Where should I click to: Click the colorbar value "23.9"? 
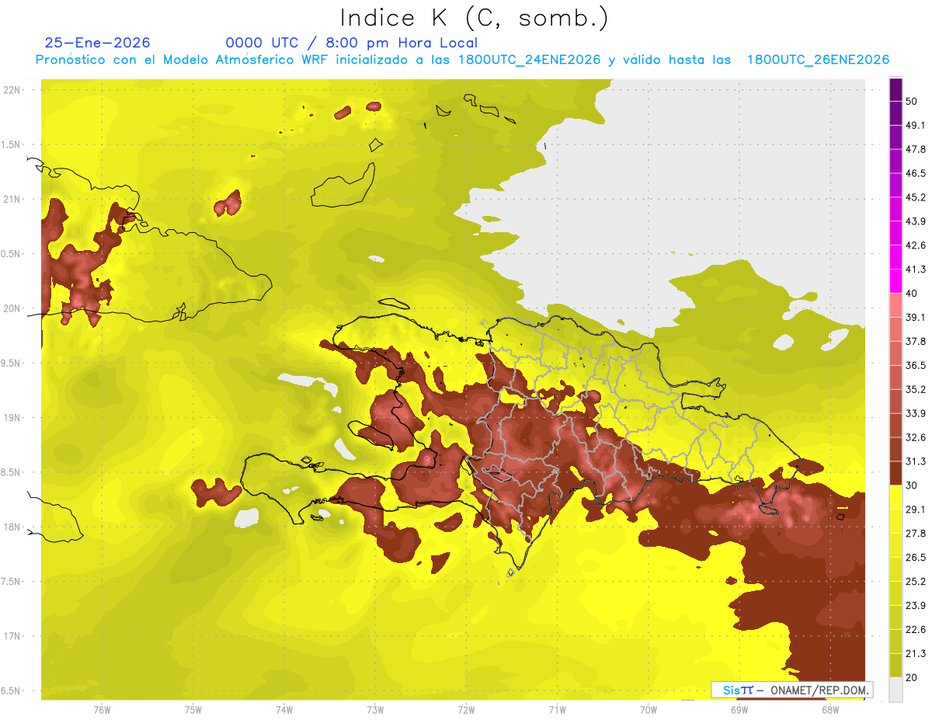(916, 606)
